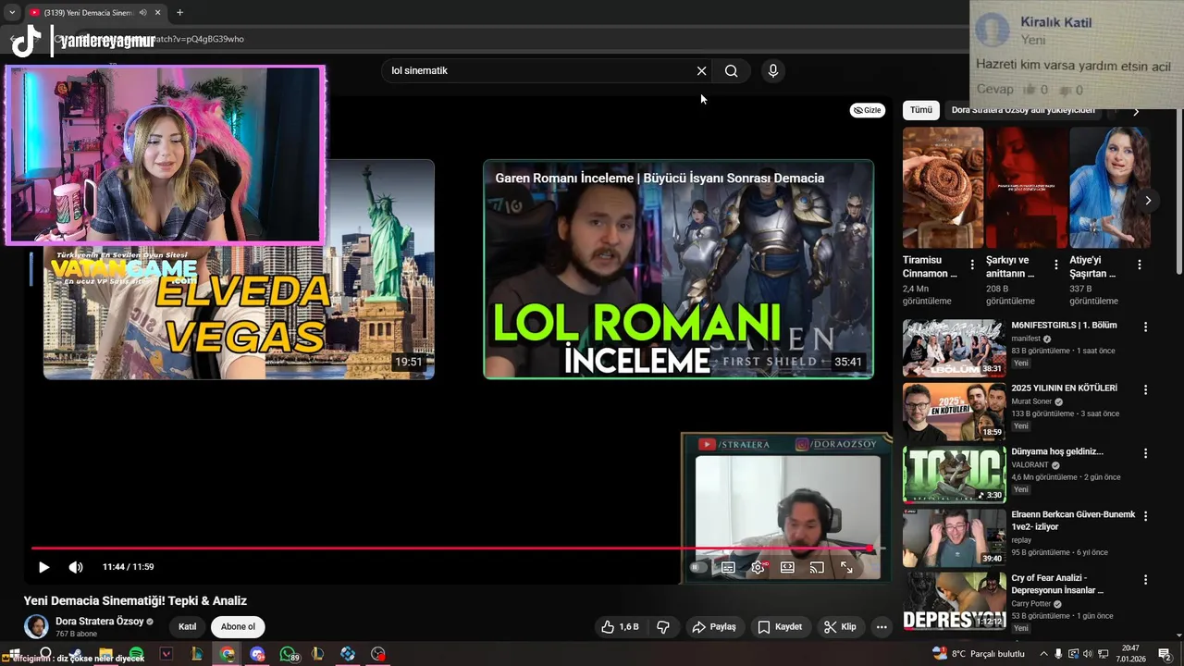Hide end screen with the Gizle button

click(x=868, y=110)
